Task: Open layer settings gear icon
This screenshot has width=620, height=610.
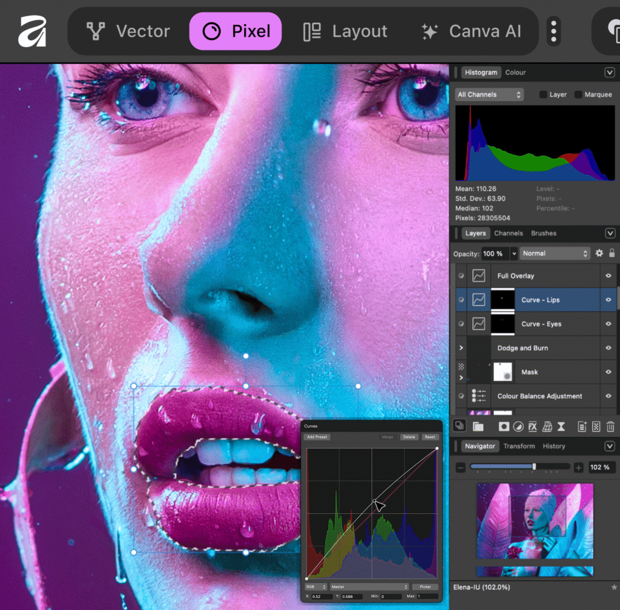Action: pyautogui.click(x=599, y=254)
